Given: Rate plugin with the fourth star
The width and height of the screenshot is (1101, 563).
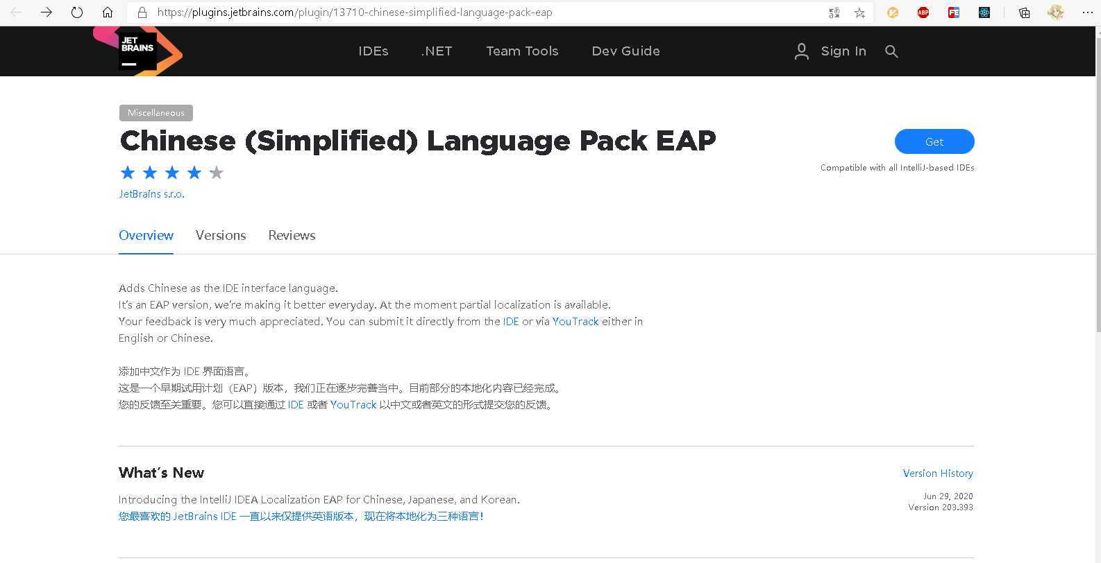Looking at the screenshot, I should pos(194,172).
